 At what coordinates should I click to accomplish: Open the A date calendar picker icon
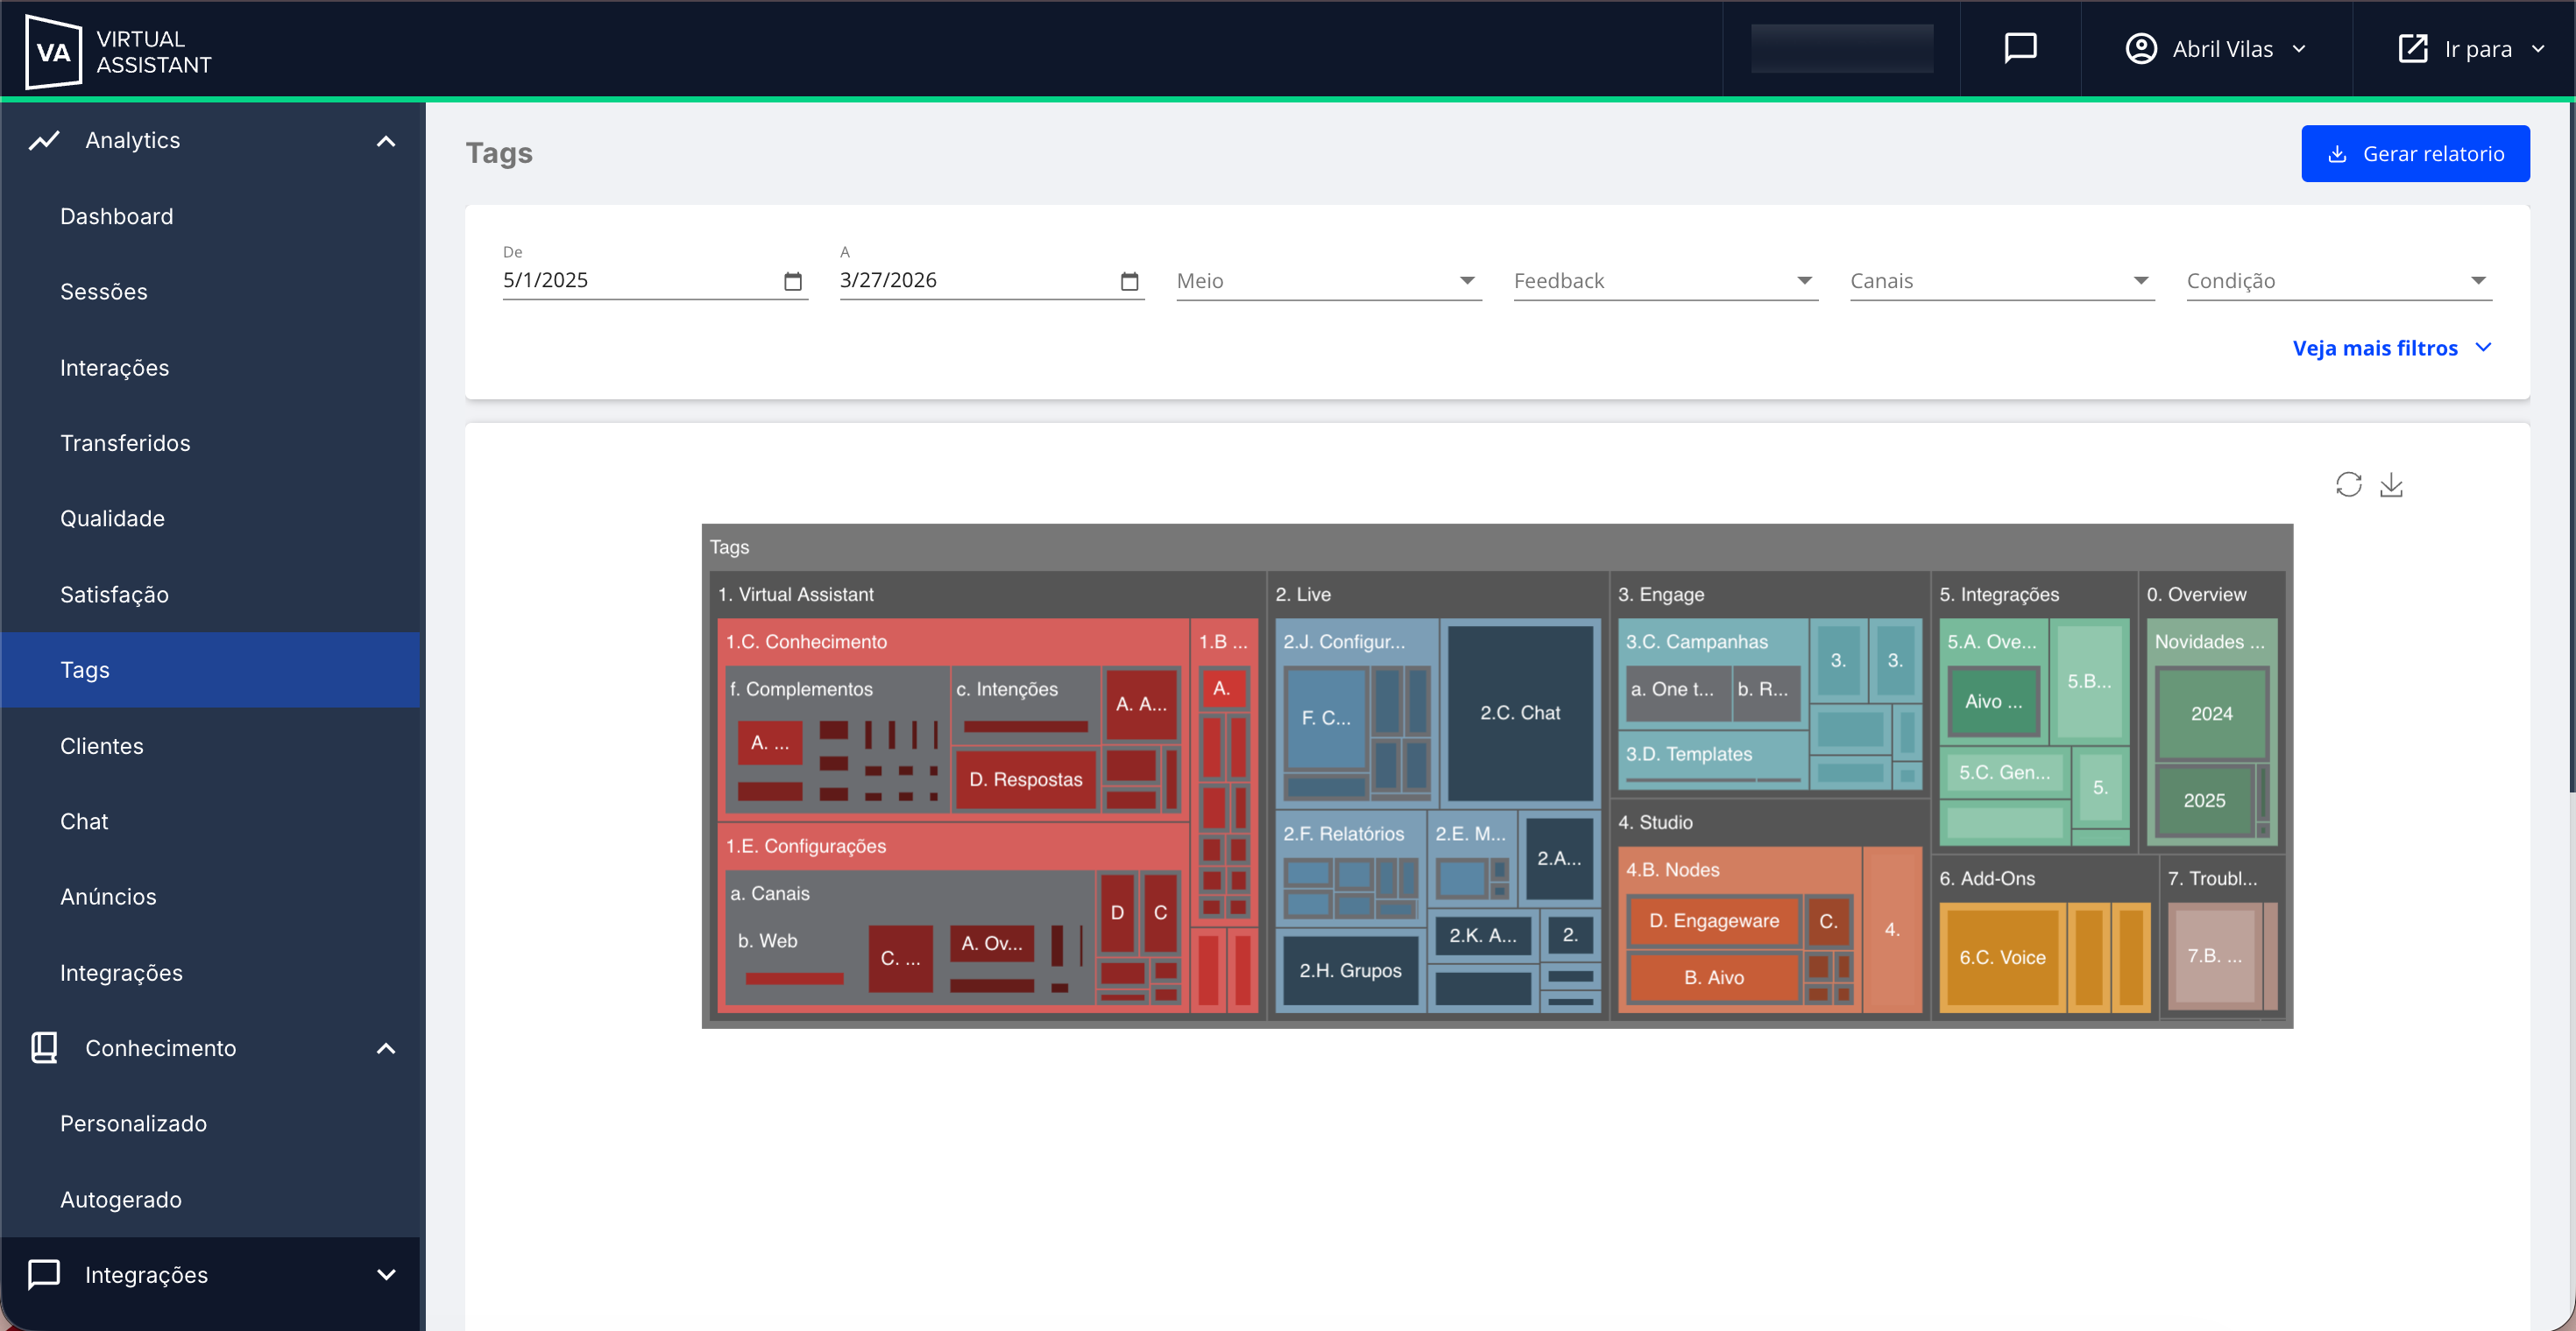(x=1130, y=281)
